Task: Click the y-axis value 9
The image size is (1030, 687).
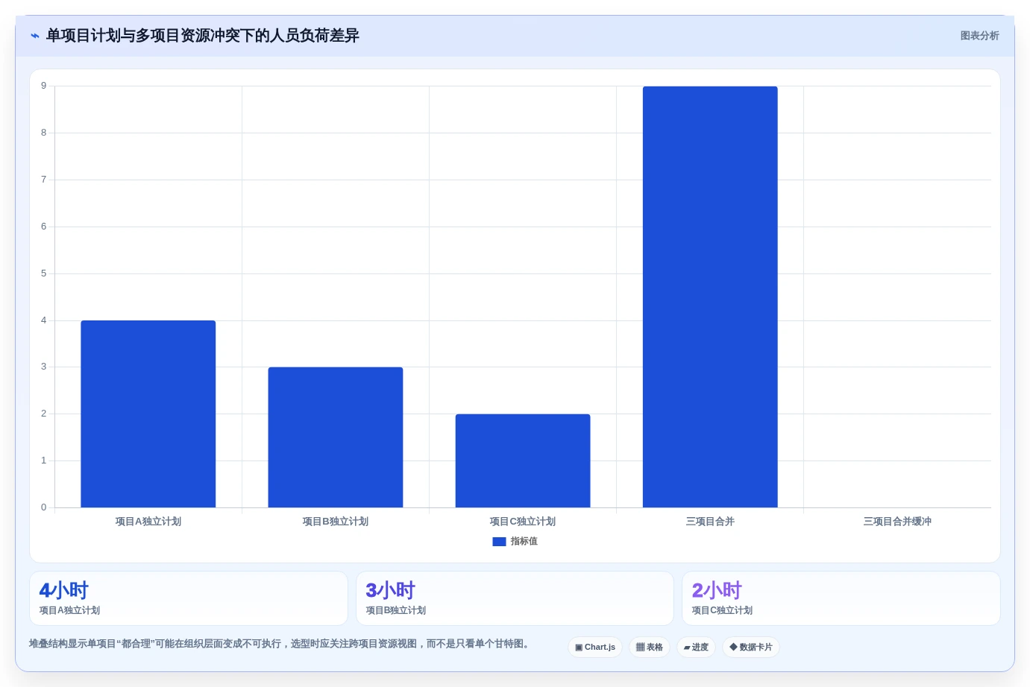Action: click(43, 86)
